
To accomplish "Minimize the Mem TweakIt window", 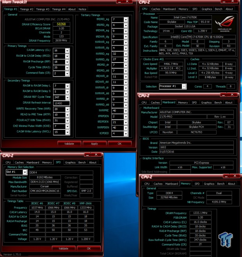I will click(x=119, y=2).
